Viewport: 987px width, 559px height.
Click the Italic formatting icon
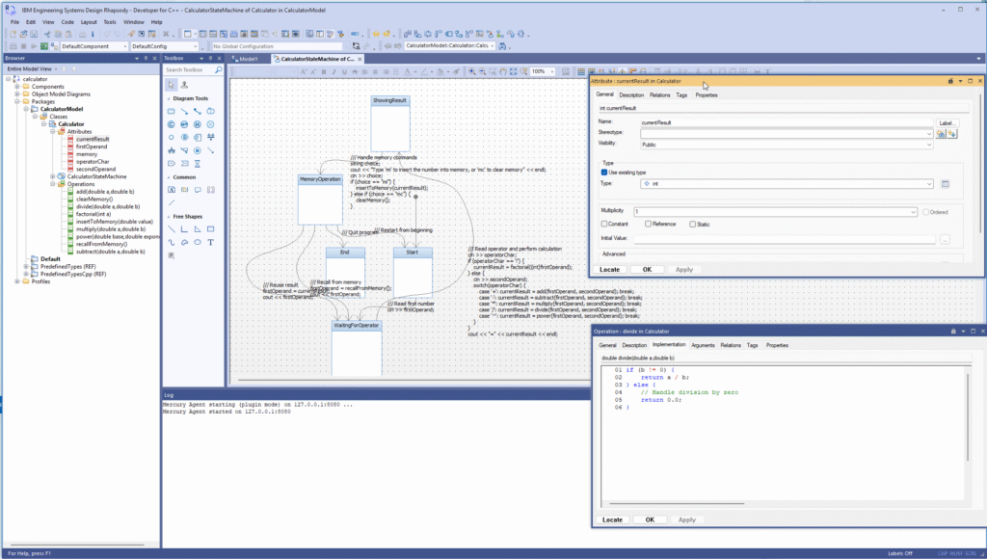(x=333, y=71)
